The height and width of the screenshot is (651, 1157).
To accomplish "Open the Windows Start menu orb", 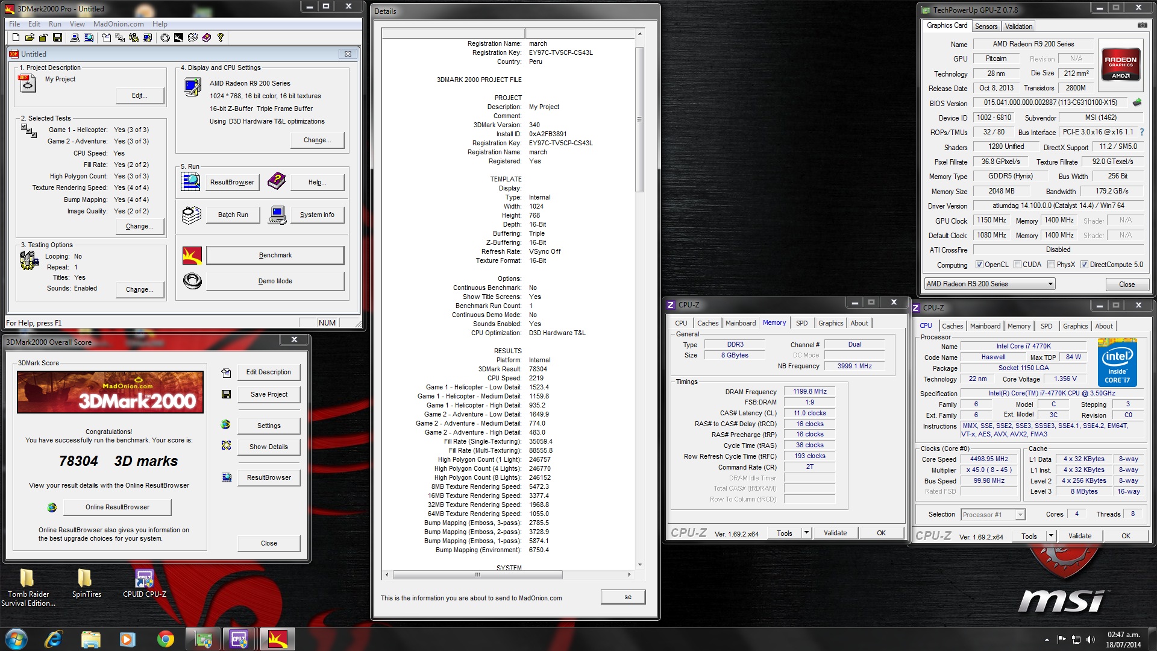I will 16,638.
